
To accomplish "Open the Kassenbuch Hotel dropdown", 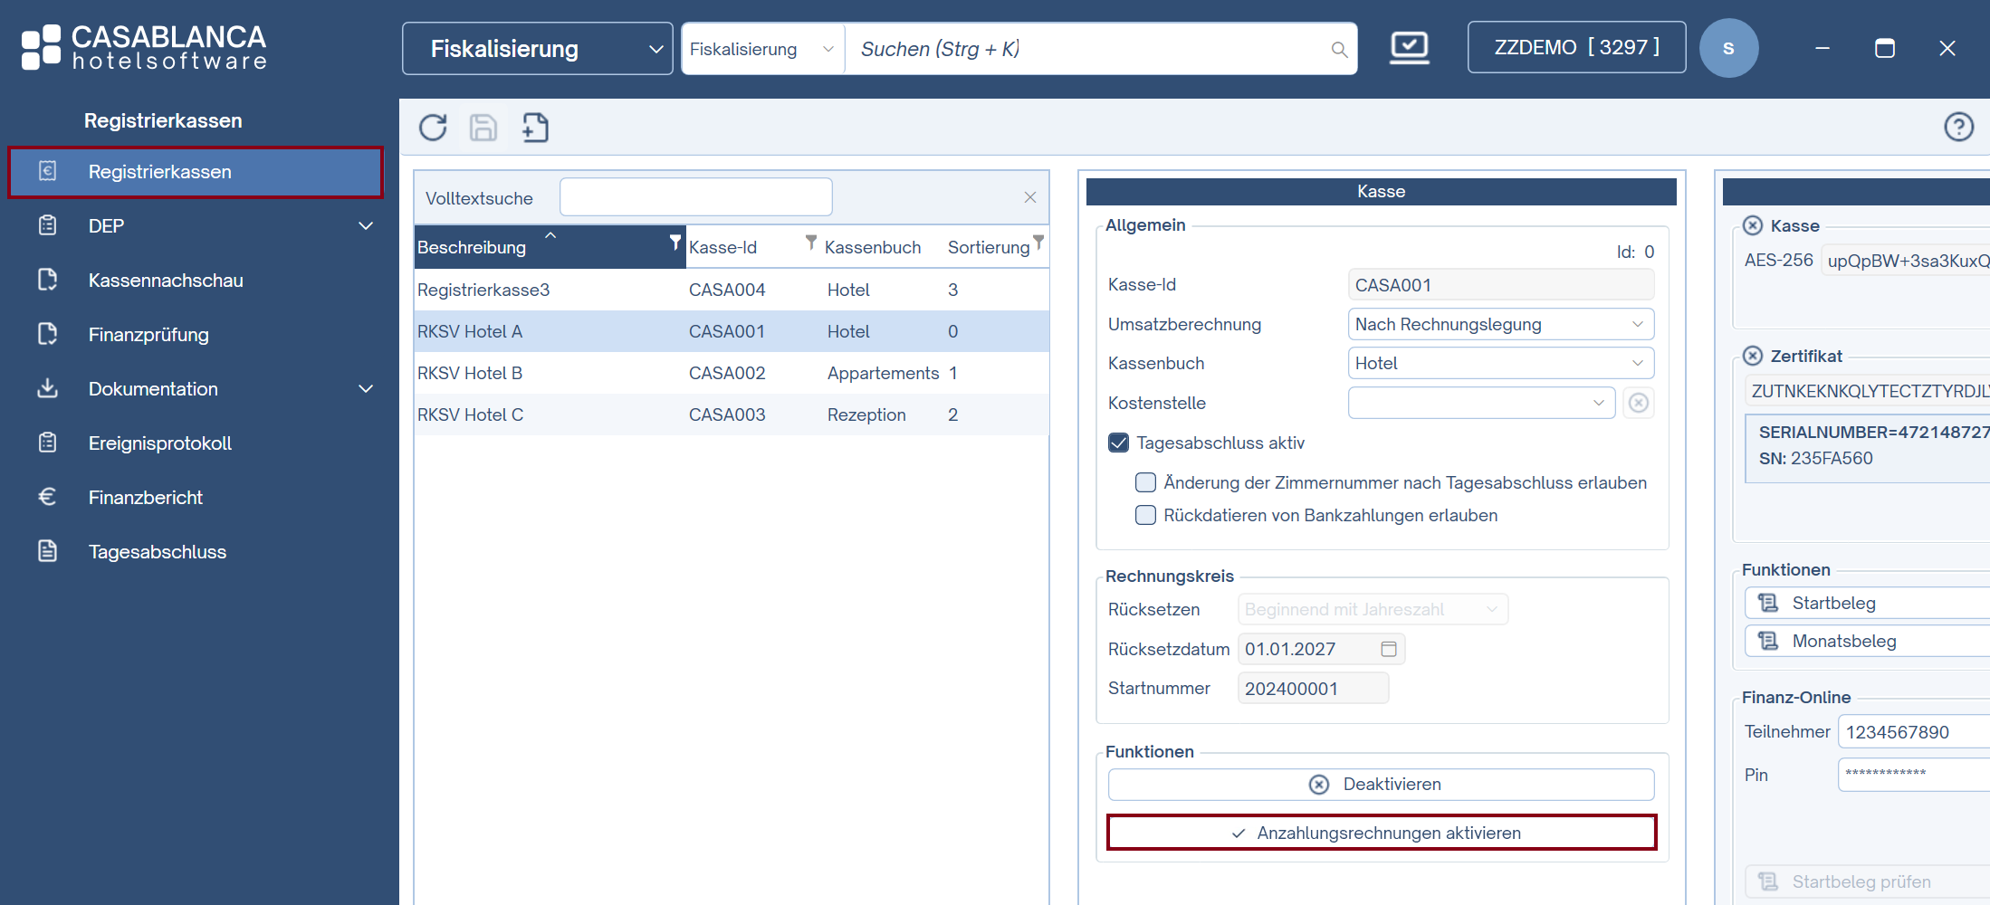I will [1500, 363].
